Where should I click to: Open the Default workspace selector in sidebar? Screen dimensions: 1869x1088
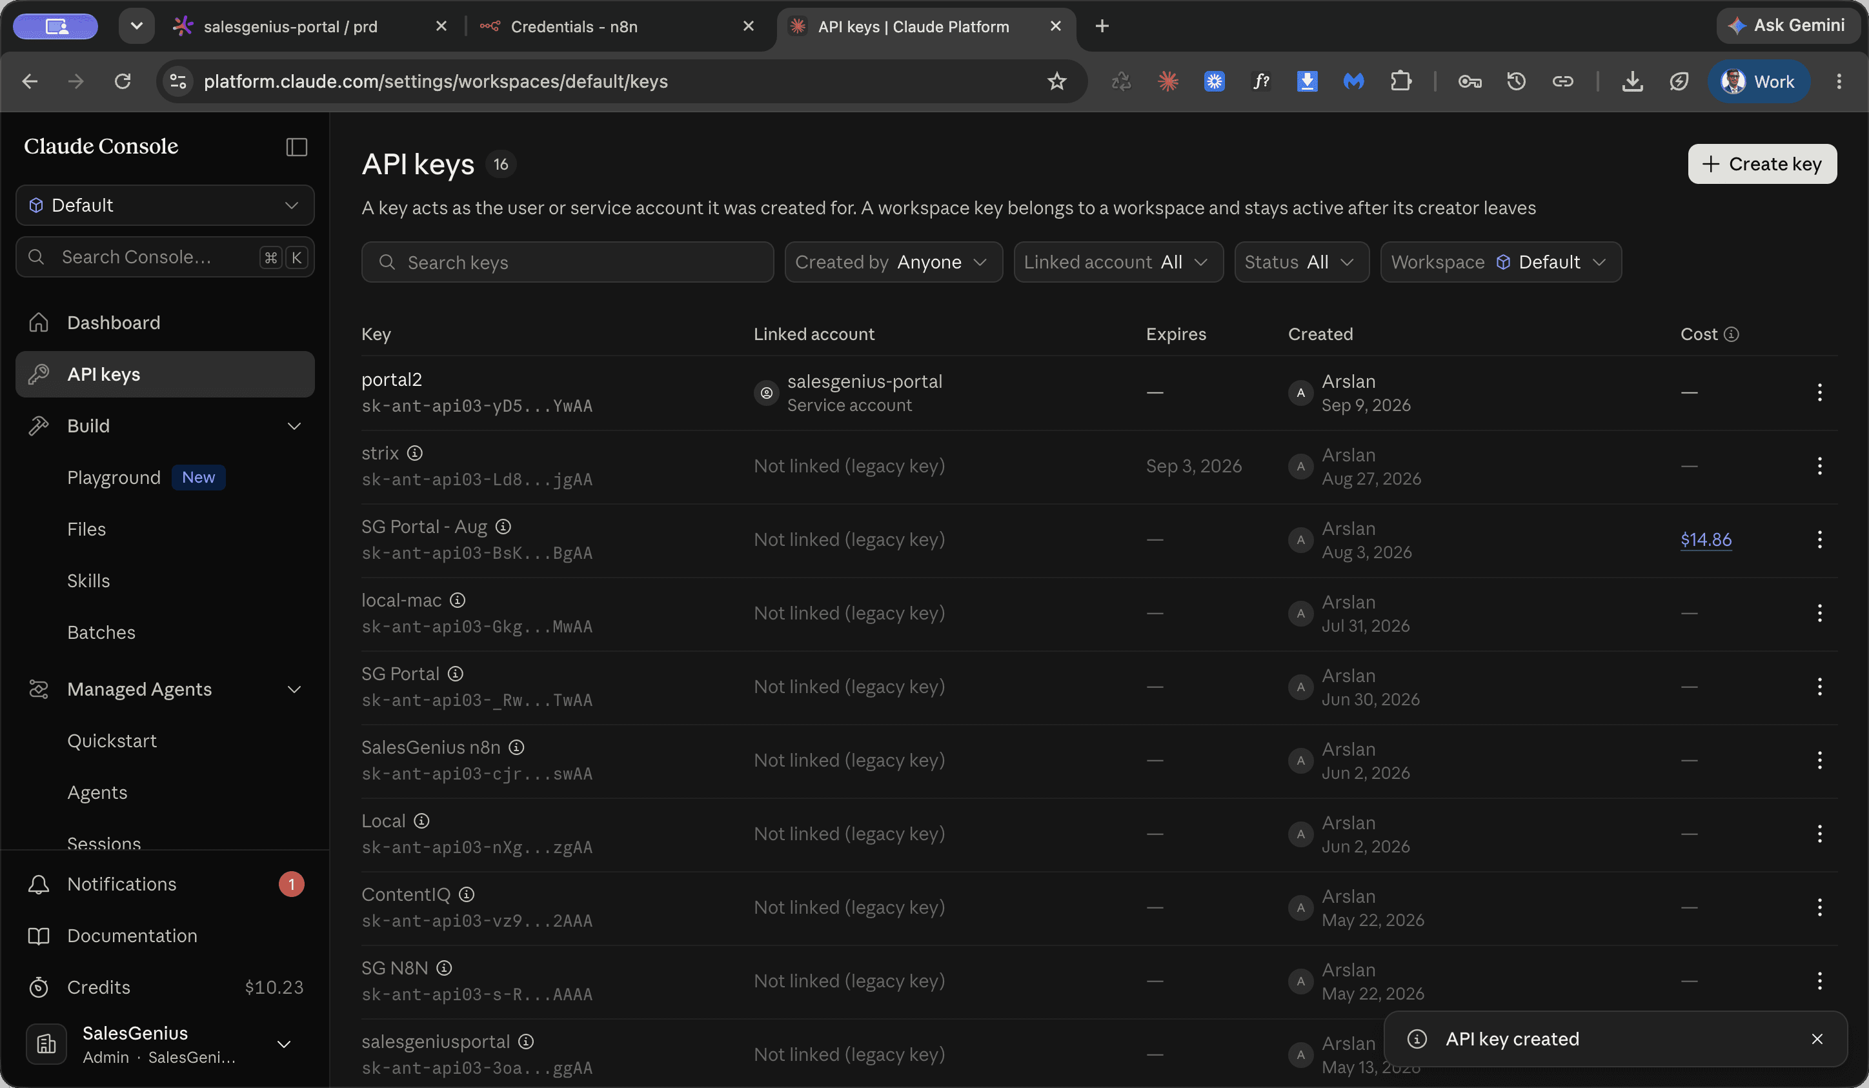[x=165, y=205]
